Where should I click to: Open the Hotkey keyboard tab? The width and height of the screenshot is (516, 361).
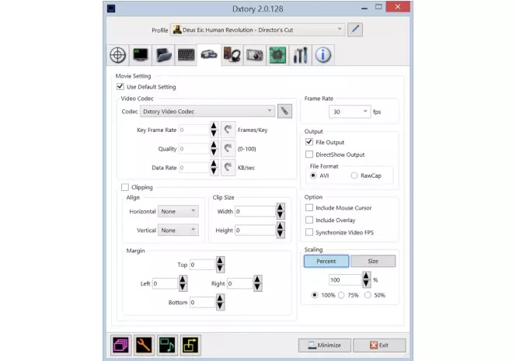(x=186, y=55)
